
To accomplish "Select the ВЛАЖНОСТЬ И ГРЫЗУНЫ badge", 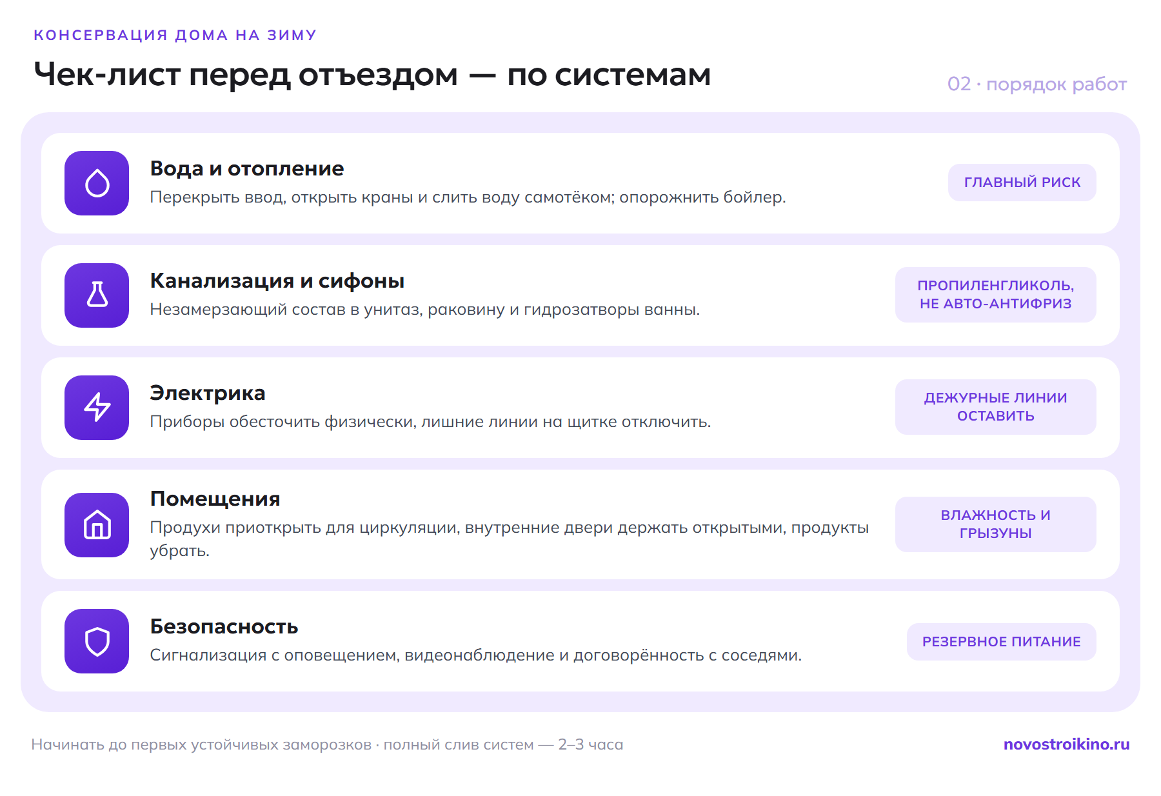I will pos(995,524).
